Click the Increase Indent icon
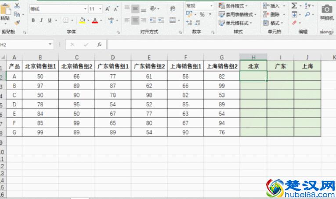This screenshot has width=336, height=199. coord(161,20)
